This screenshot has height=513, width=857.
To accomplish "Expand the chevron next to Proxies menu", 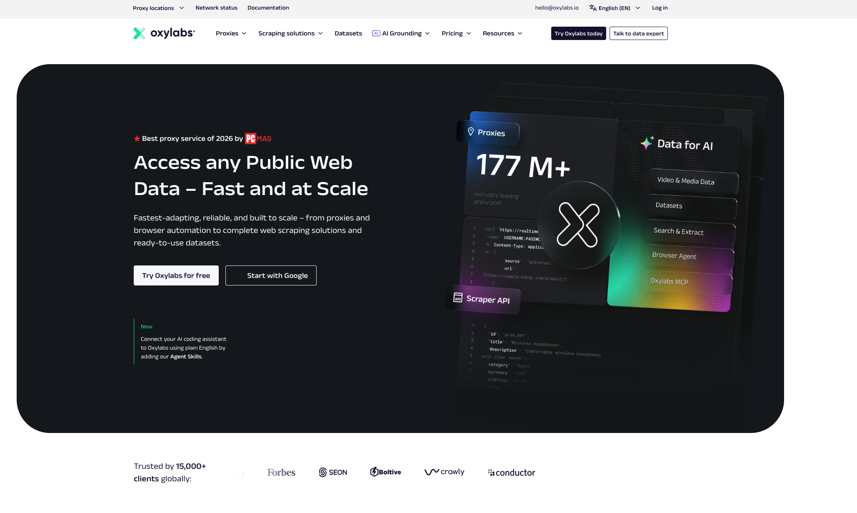I will [244, 33].
